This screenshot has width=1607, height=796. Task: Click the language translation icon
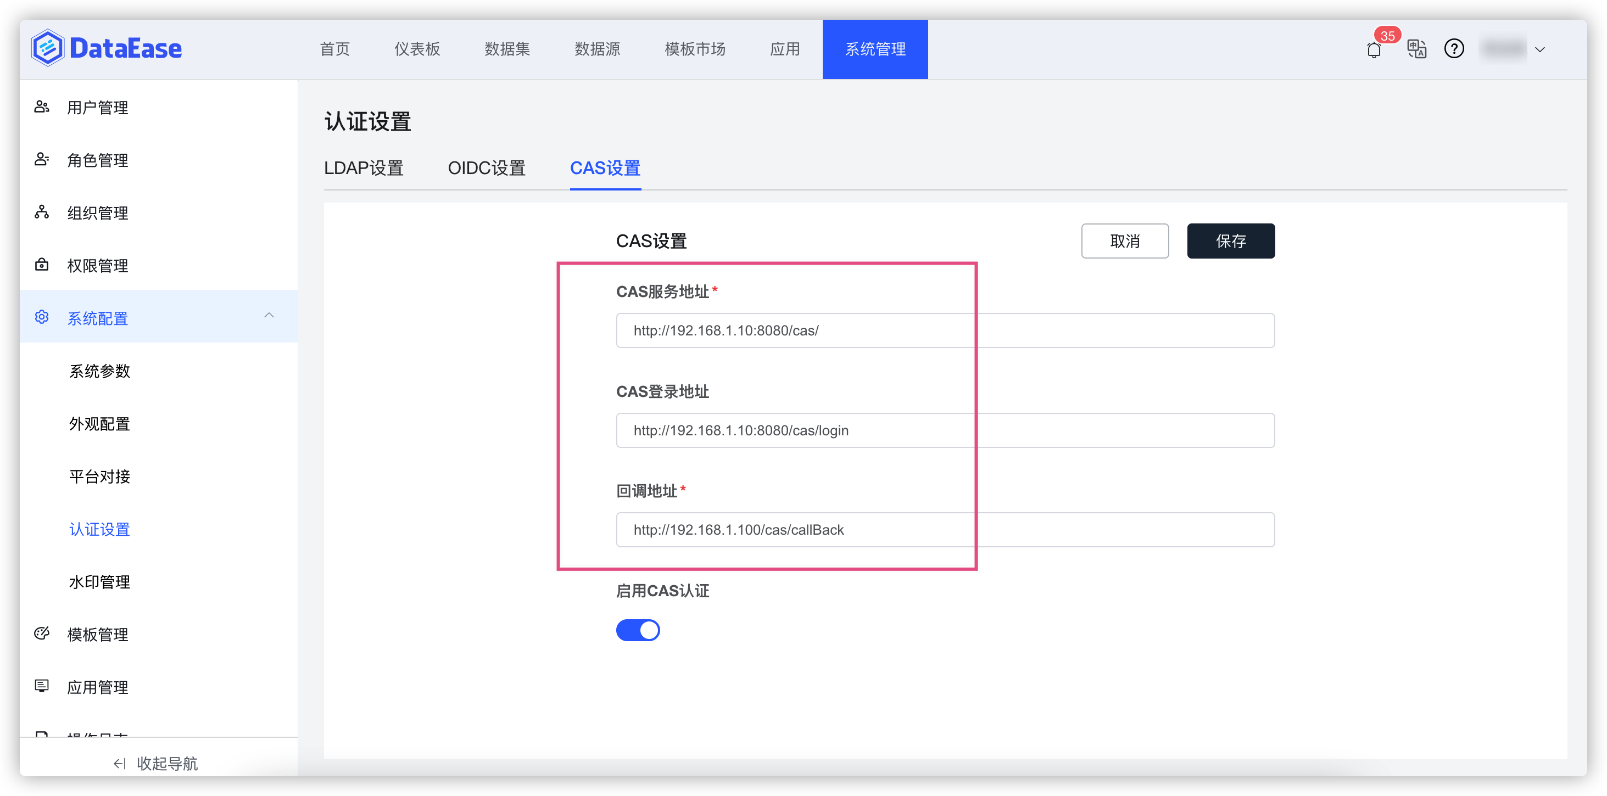pos(1417,49)
